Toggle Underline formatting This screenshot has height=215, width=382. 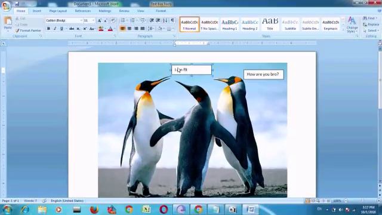point(61,29)
